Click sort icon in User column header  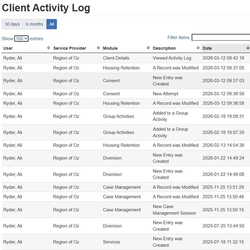pyautogui.click(x=49, y=48)
